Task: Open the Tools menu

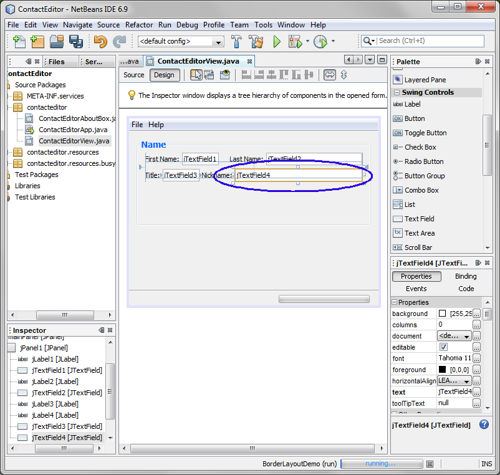Action: click(x=263, y=25)
